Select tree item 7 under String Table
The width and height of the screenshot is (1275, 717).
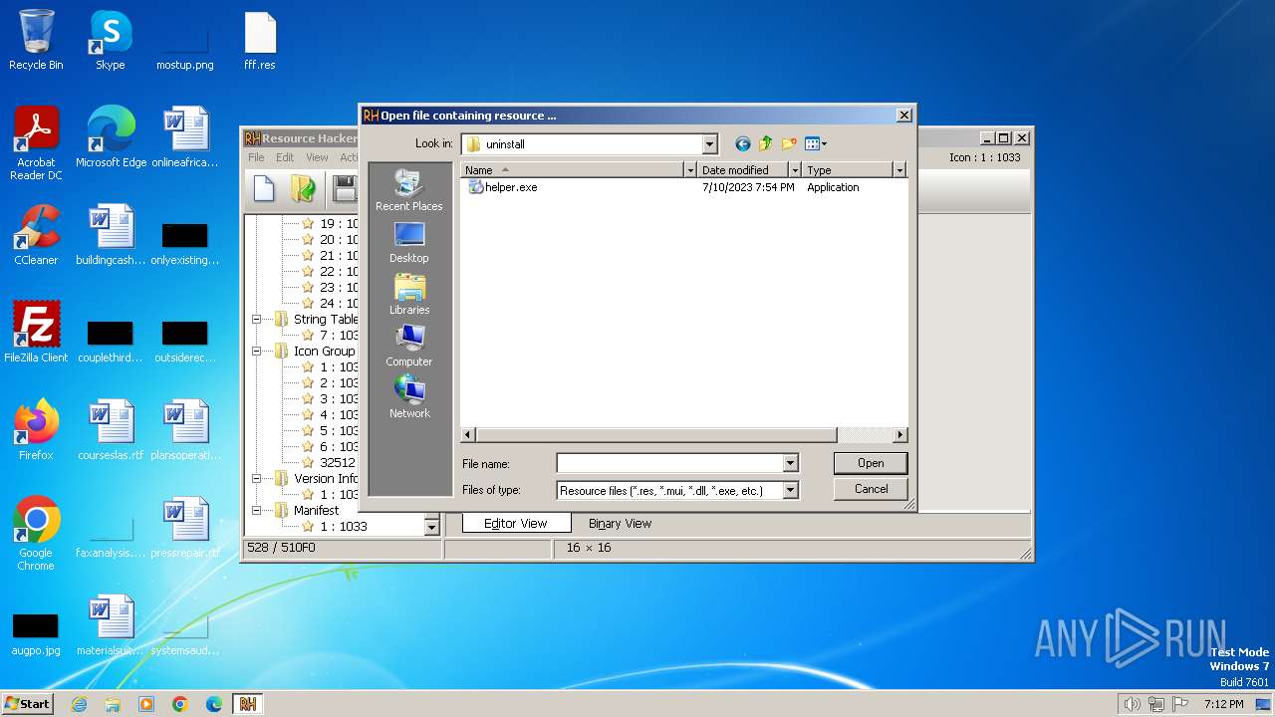(x=338, y=336)
